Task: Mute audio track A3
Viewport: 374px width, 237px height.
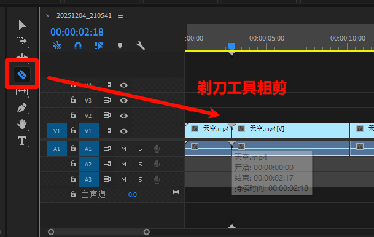Action: 123,179
